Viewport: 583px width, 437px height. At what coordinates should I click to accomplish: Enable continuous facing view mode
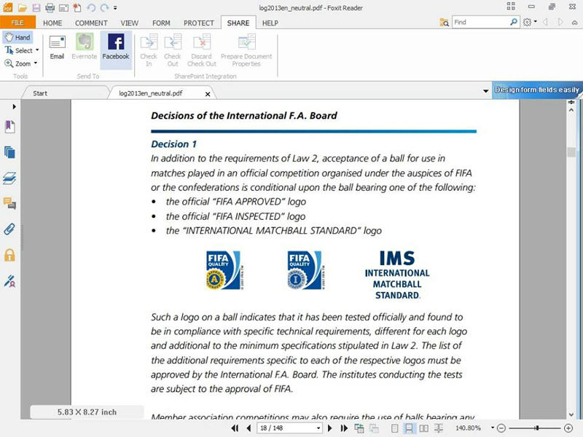click(439, 428)
